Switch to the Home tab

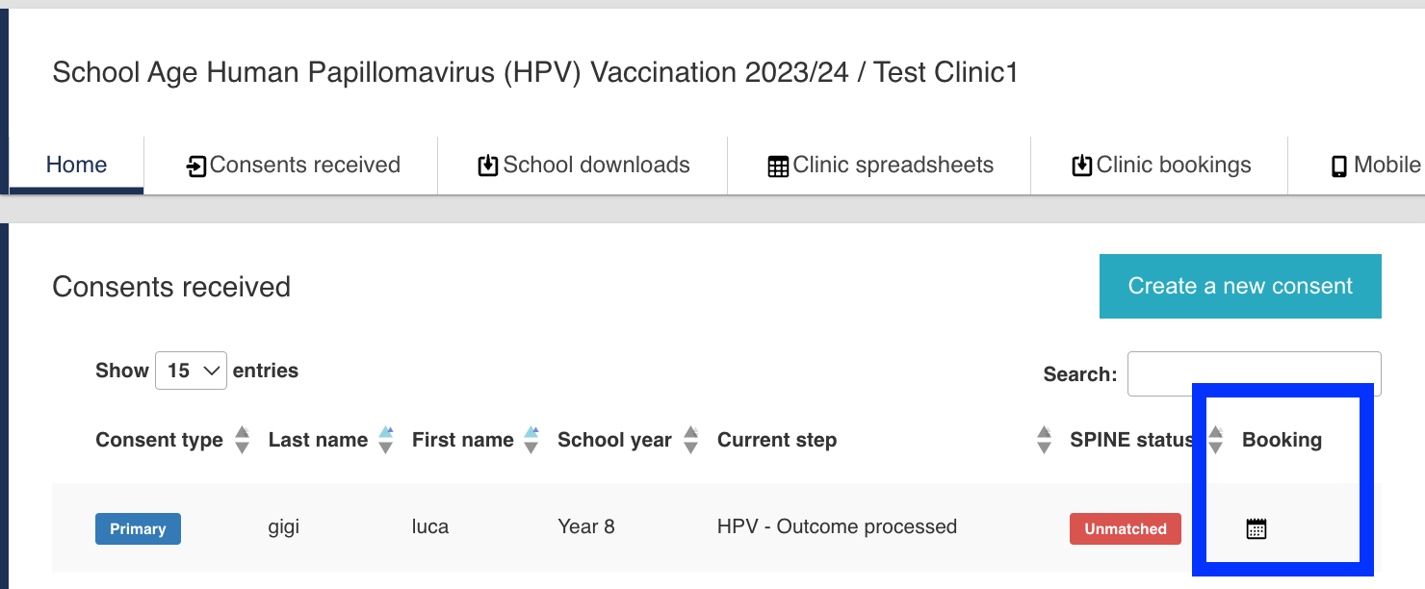click(77, 165)
